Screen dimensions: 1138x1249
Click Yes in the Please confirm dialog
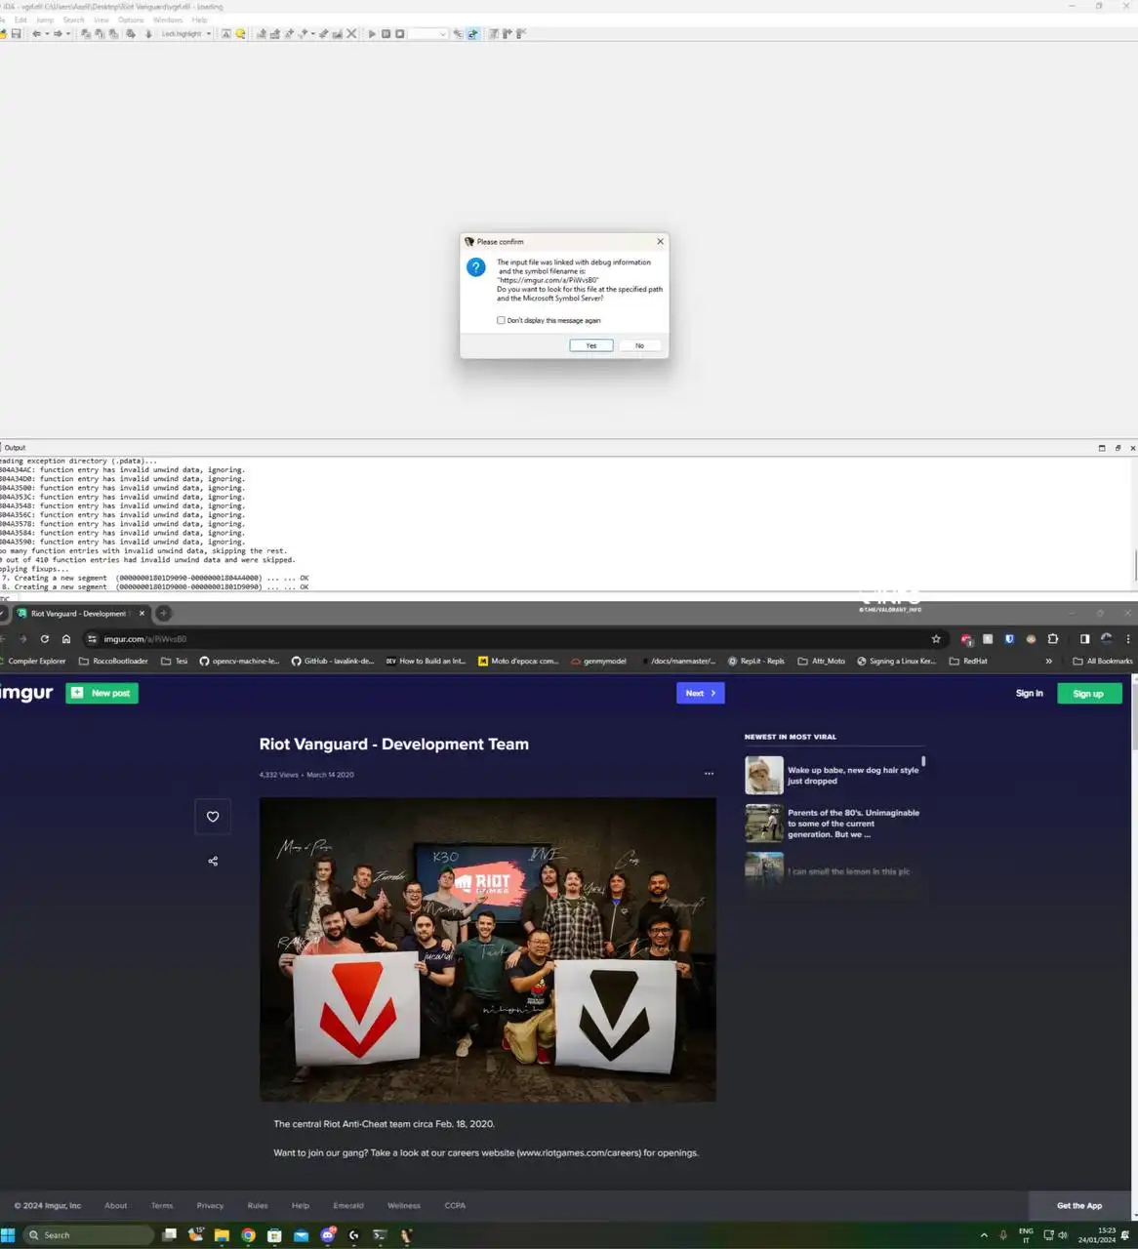[591, 345]
